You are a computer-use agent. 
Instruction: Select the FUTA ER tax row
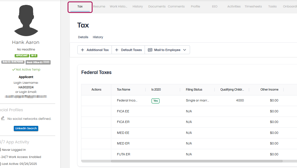click(x=124, y=154)
